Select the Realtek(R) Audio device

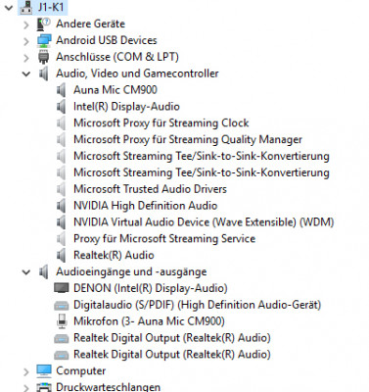(x=114, y=255)
